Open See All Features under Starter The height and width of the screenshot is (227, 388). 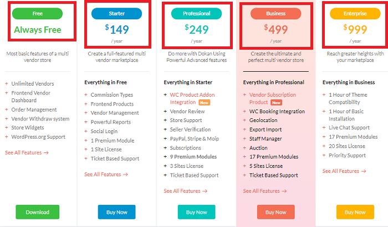(x=106, y=175)
